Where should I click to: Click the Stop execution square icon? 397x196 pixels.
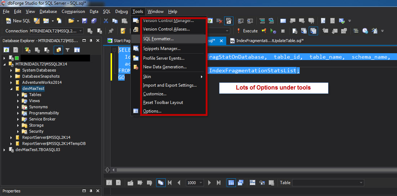(283, 31)
